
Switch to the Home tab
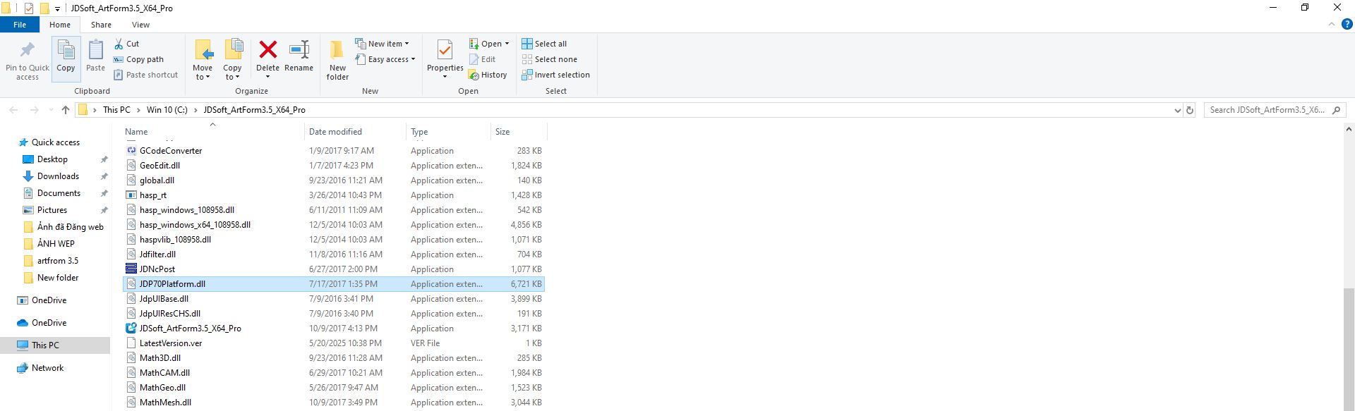coord(60,25)
